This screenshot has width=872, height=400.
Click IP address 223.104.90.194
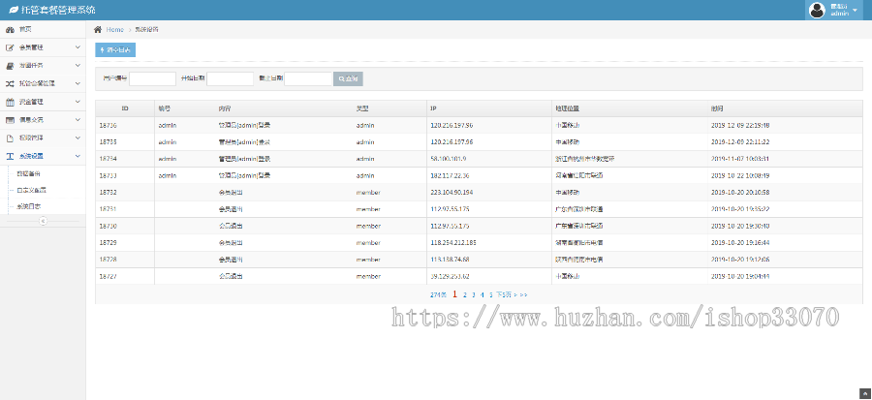point(452,192)
